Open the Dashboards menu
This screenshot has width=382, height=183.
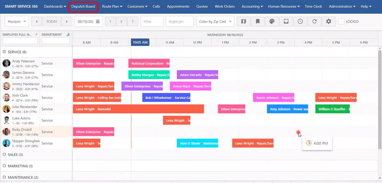coord(55,6)
